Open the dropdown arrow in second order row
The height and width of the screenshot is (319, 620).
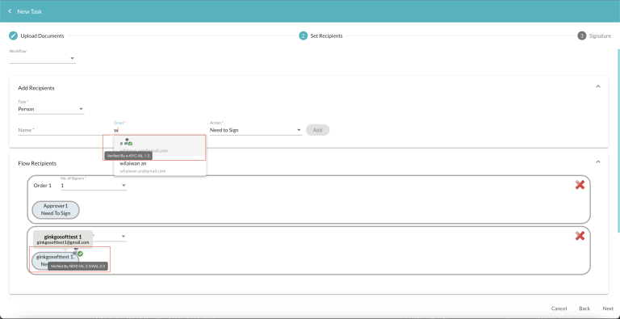[x=124, y=237]
